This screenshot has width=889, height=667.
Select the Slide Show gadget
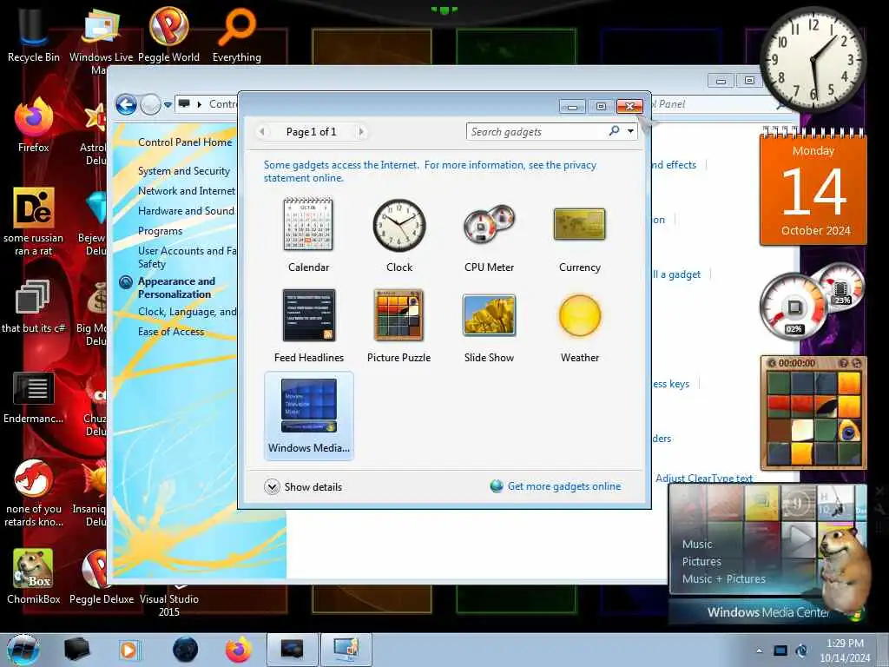coord(489,326)
